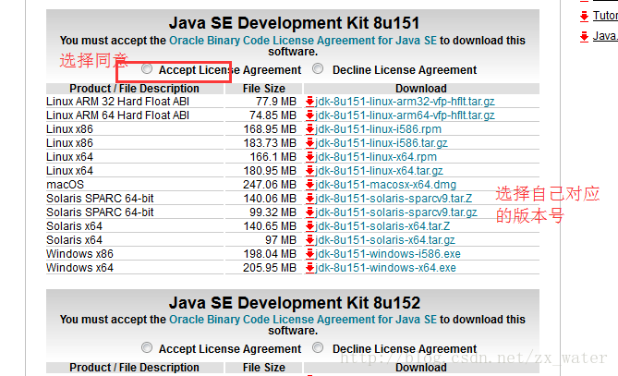618x376 pixels.
Task: Click the 205.95 MB file size cell
Action: [269, 268]
